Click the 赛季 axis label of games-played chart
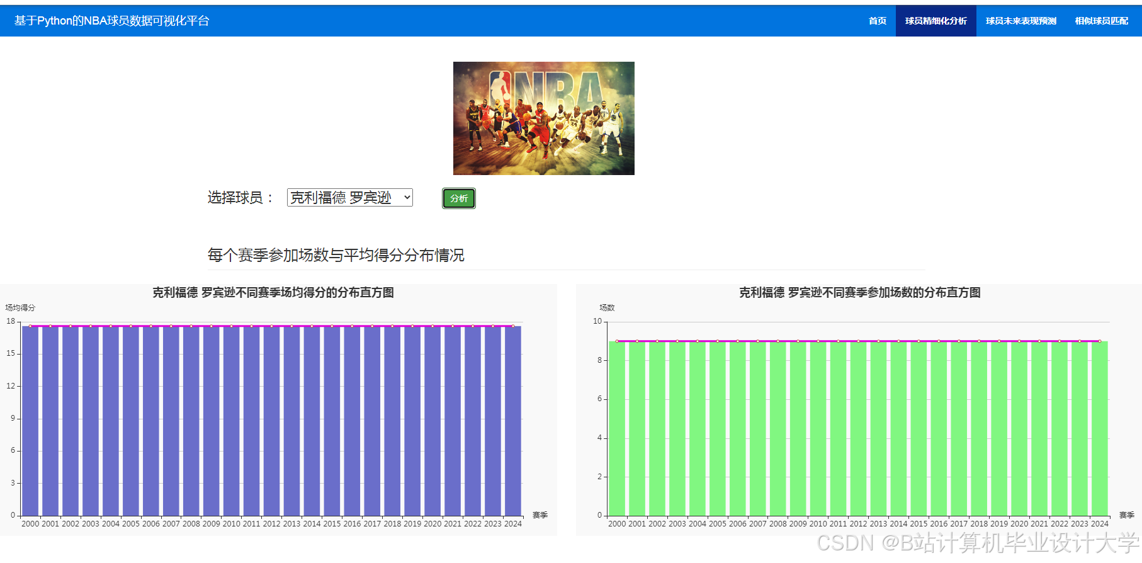 [1127, 515]
